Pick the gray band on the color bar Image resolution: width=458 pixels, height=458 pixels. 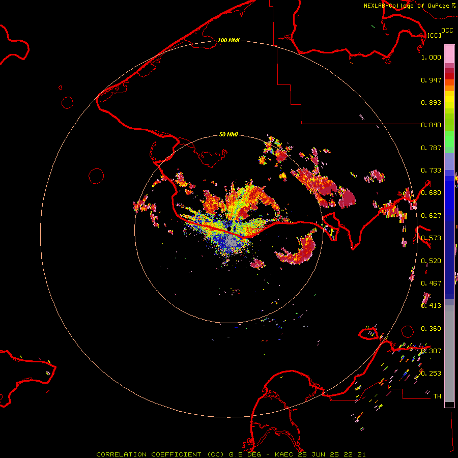point(449,354)
